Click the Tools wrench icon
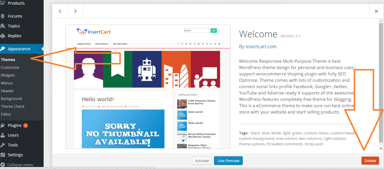384x169 pixels. tap(3, 145)
